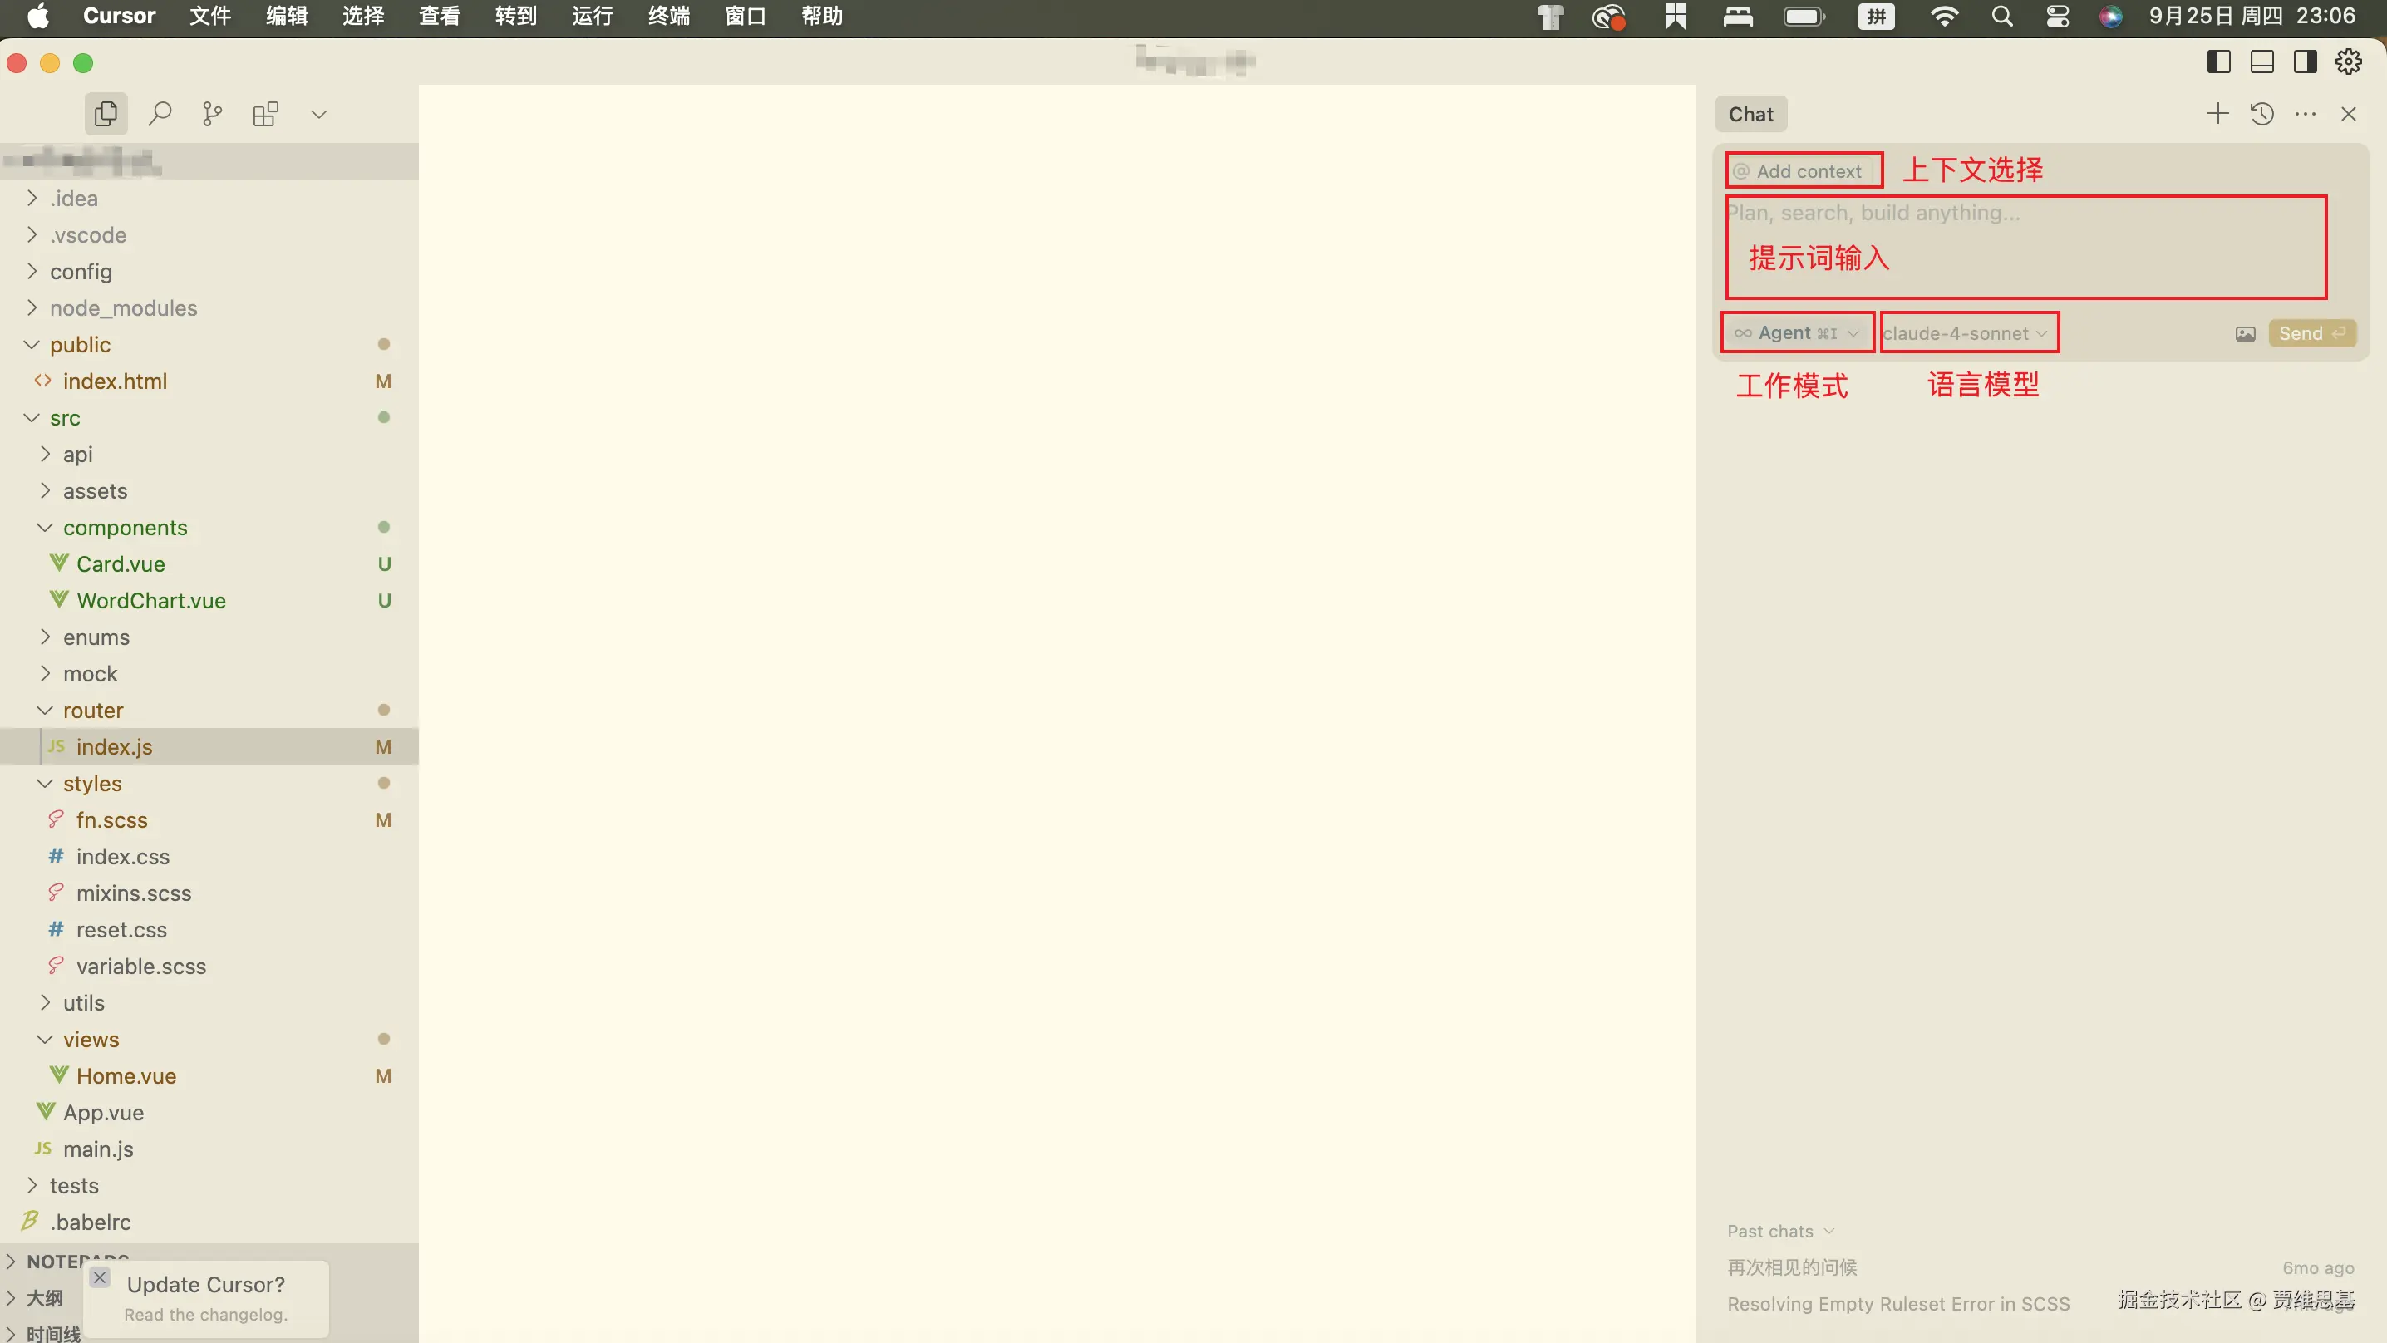The image size is (2387, 1343).
Task: Open WordChart.vue in file tree
Action: pyautogui.click(x=151, y=601)
